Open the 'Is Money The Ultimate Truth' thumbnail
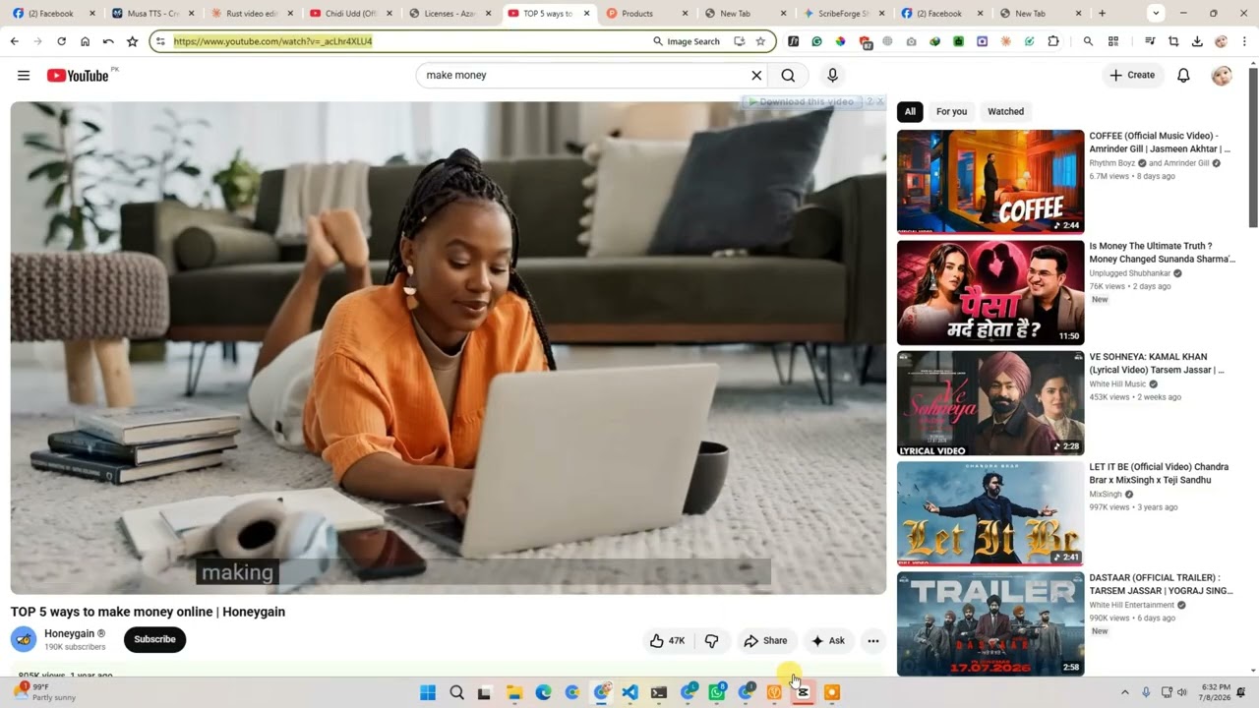Image resolution: width=1259 pixels, height=708 pixels. pos(990,292)
